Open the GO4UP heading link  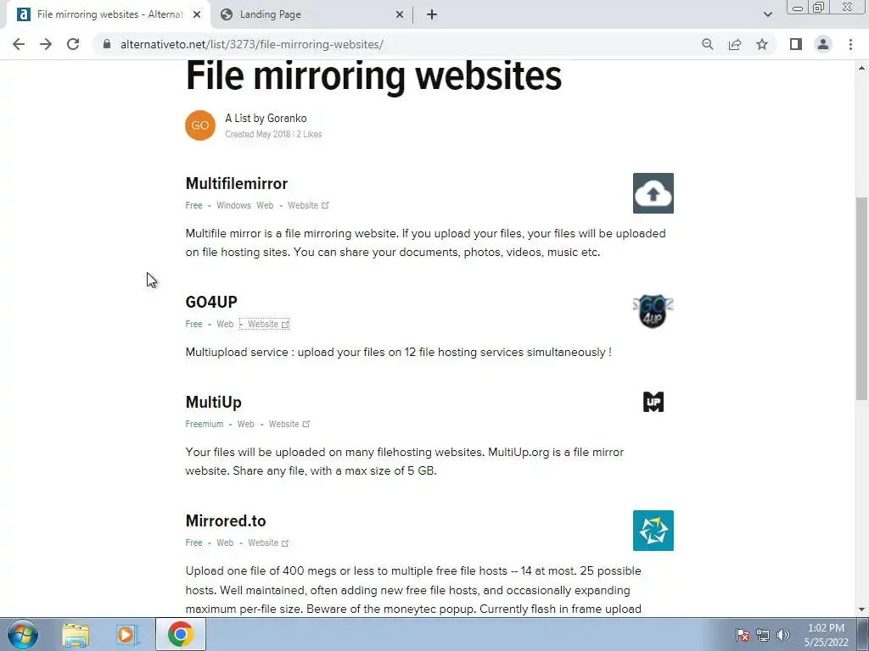click(x=211, y=302)
